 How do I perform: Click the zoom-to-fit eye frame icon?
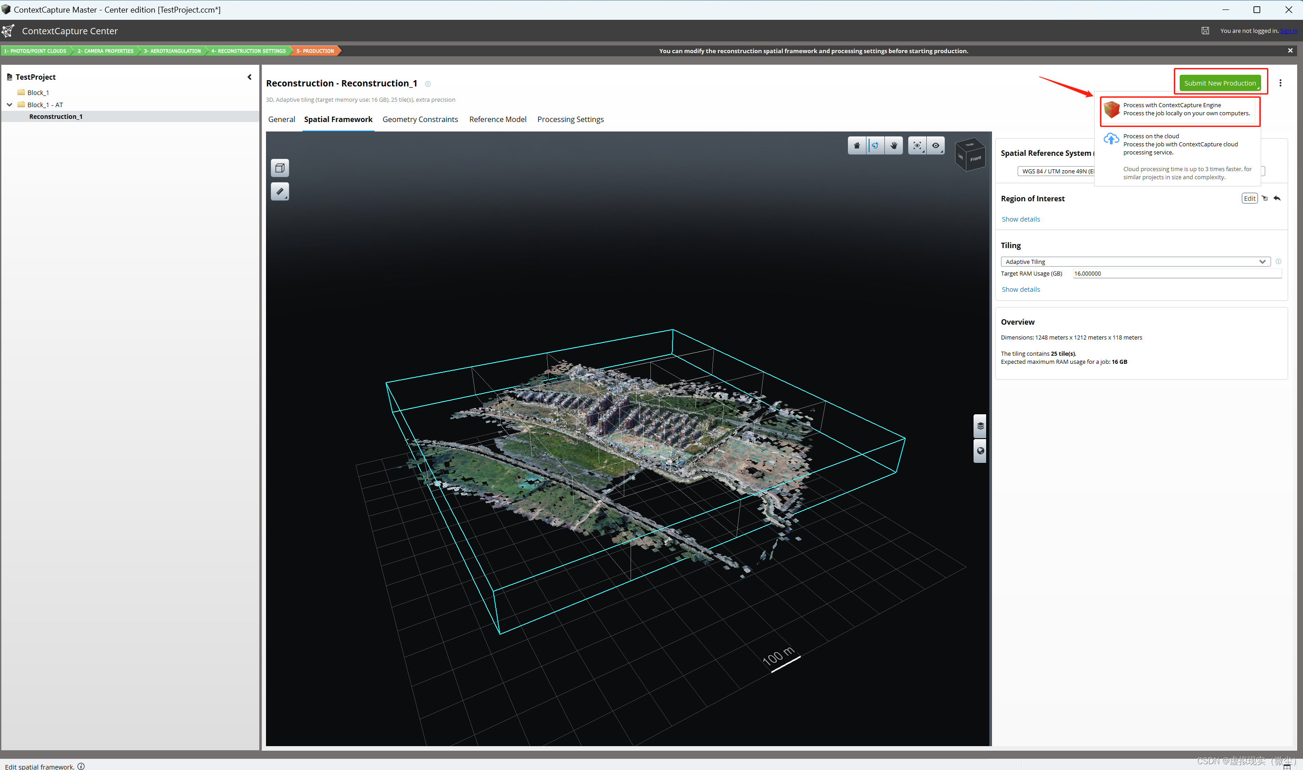[x=917, y=146]
